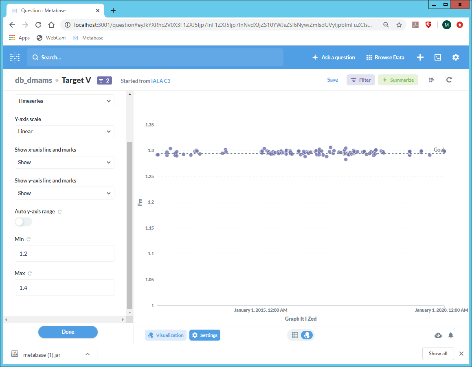
Task: Reset the Max value icon
Action: coord(29,273)
